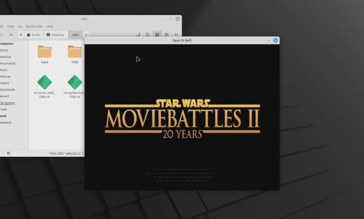Minimize the OpenJK (MP) window

pos(269,41)
